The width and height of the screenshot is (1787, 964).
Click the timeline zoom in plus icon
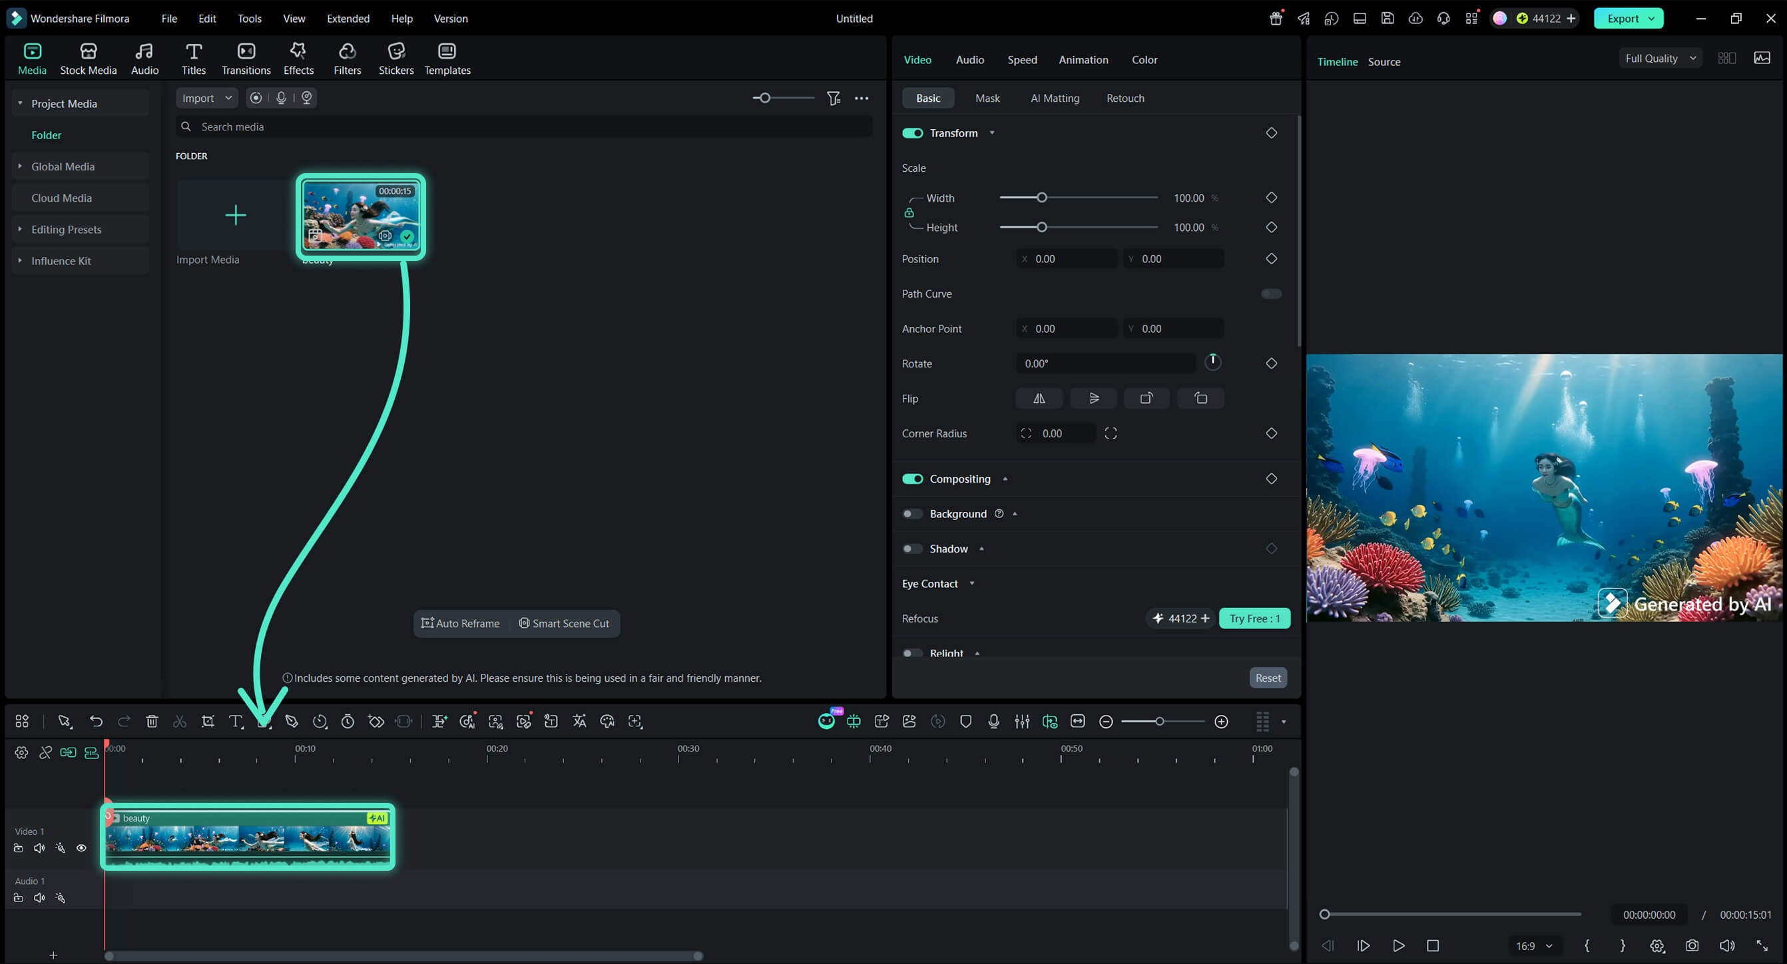(x=1222, y=722)
